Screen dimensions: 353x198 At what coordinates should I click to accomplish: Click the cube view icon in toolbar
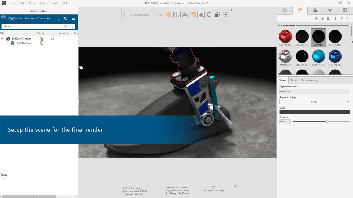(217, 15)
